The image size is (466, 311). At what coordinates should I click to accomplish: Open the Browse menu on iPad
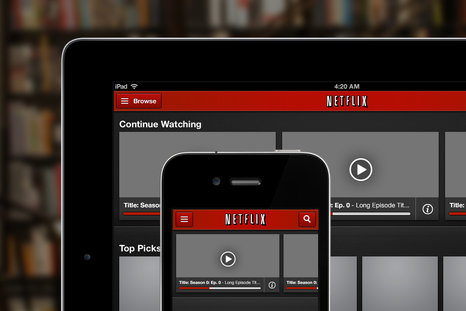pyautogui.click(x=139, y=101)
